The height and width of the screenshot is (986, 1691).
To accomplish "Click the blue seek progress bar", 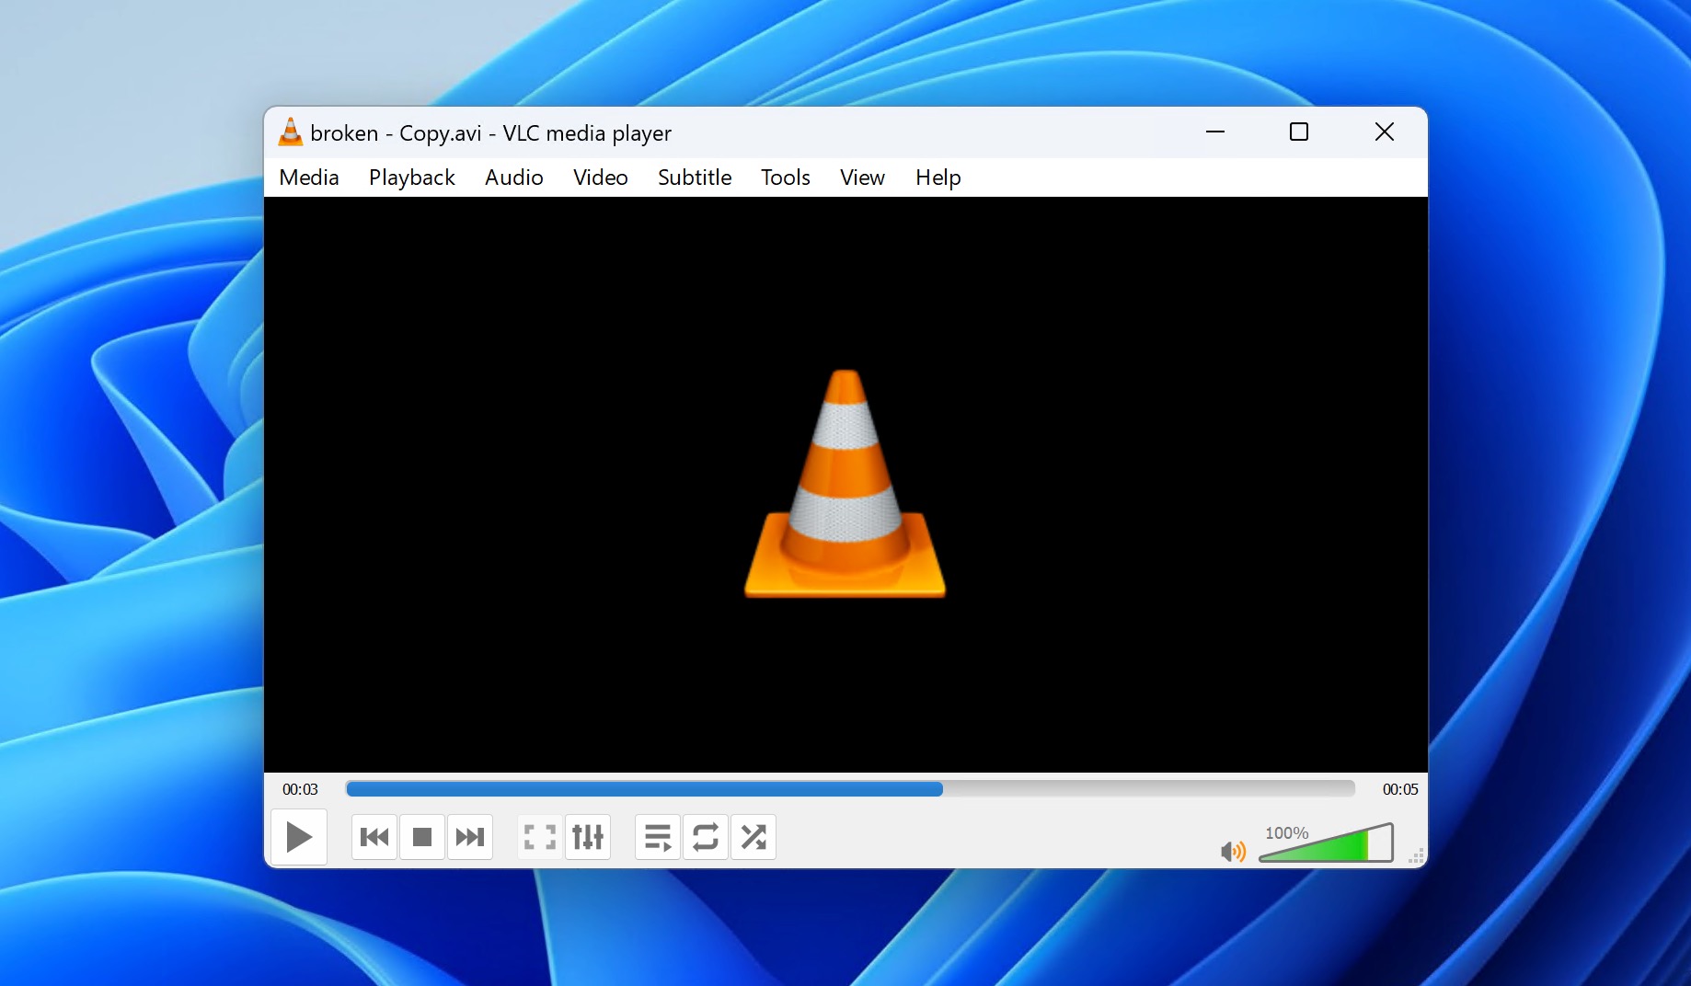I will pyautogui.click(x=850, y=789).
